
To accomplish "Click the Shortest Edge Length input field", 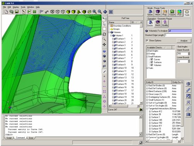I will point(178,35).
